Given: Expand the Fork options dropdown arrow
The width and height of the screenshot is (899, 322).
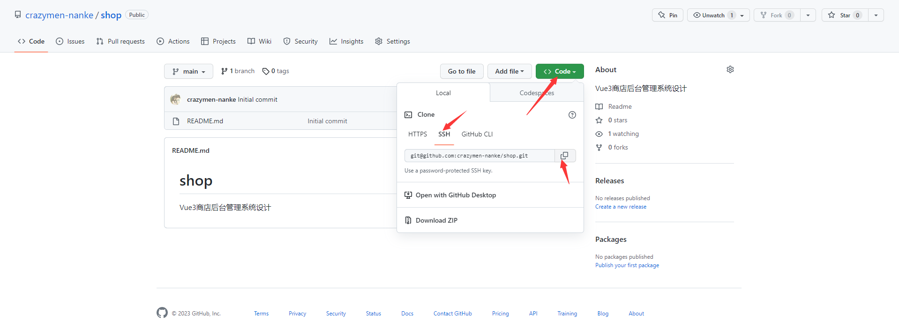Looking at the screenshot, I should pos(808,15).
